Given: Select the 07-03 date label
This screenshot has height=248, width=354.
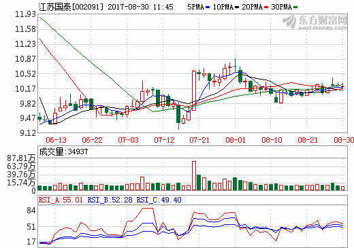Looking at the screenshot, I should pyautogui.click(x=128, y=140).
